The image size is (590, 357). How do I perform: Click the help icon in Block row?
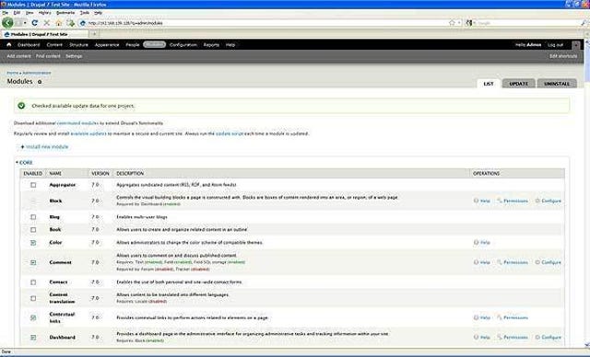pos(476,201)
